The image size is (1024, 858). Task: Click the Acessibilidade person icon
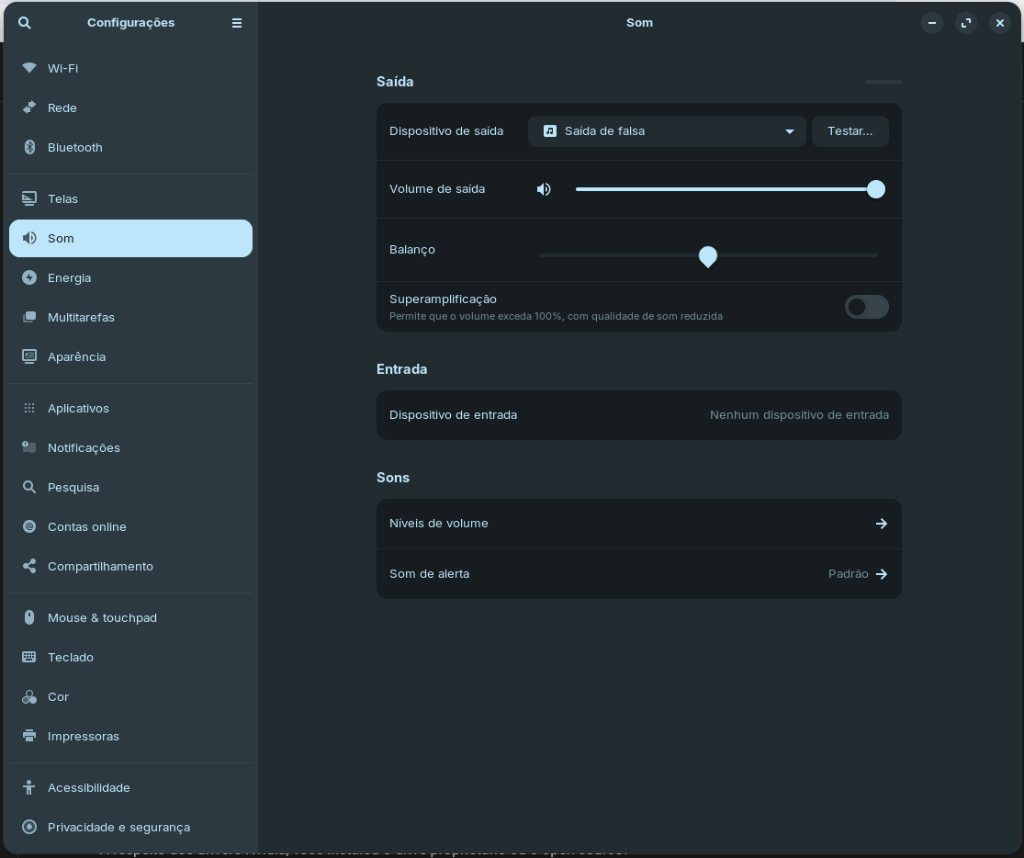click(29, 787)
